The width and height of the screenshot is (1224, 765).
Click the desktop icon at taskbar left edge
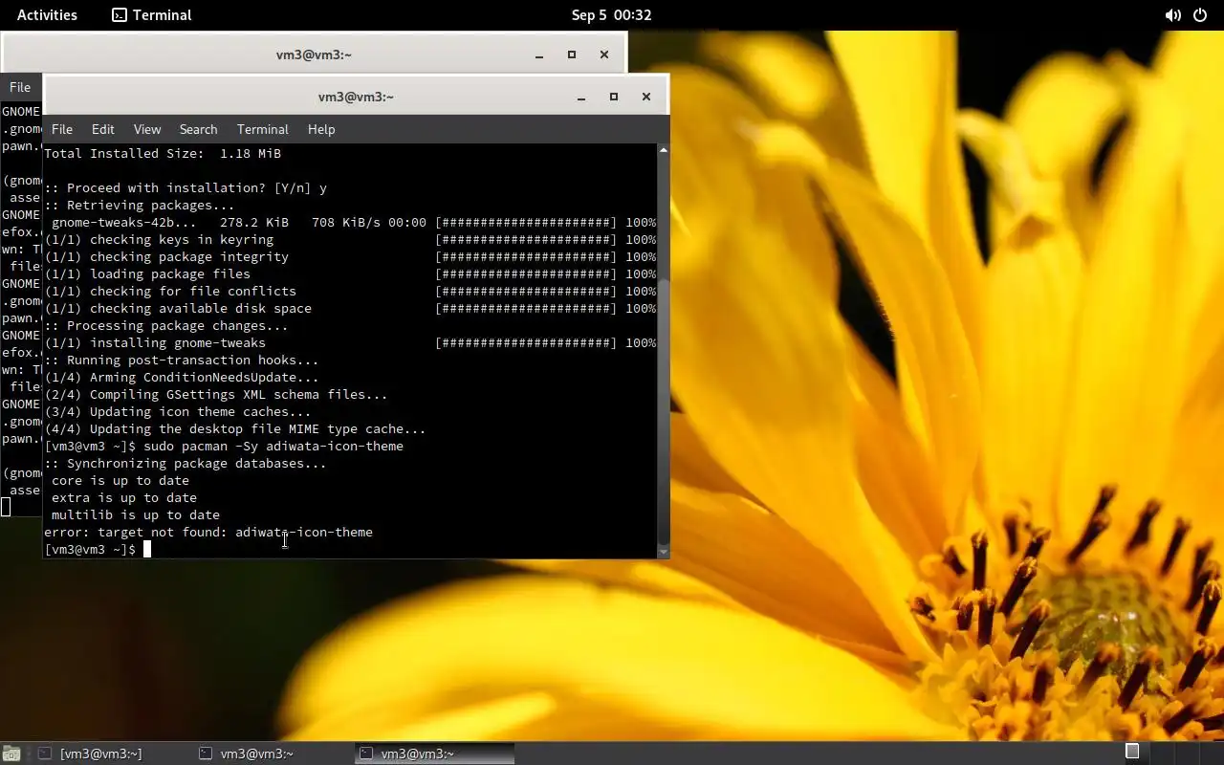11,754
